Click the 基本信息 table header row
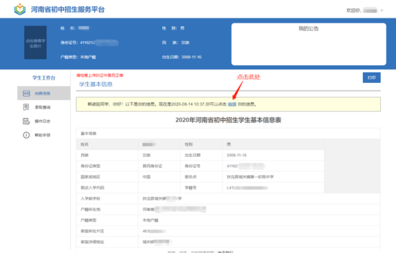The width and height of the screenshot is (396, 253). coord(228,133)
